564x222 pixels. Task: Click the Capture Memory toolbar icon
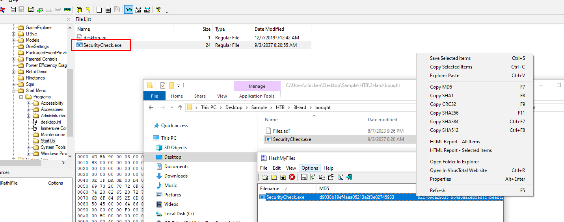pyautogui.click(x=67, y=9)
